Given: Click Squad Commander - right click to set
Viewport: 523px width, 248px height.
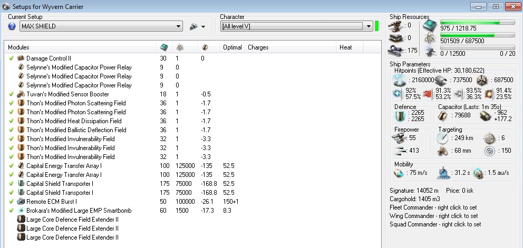Looking at the screenshot, I should point(435,224).
